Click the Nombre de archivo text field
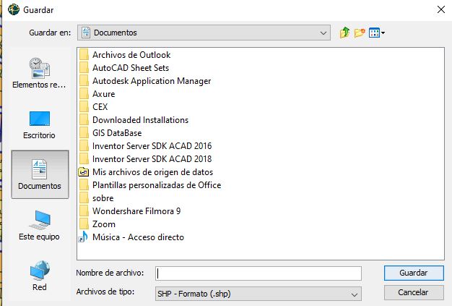Viewport: 452px width, 306px height. click(x=258, y=273)
